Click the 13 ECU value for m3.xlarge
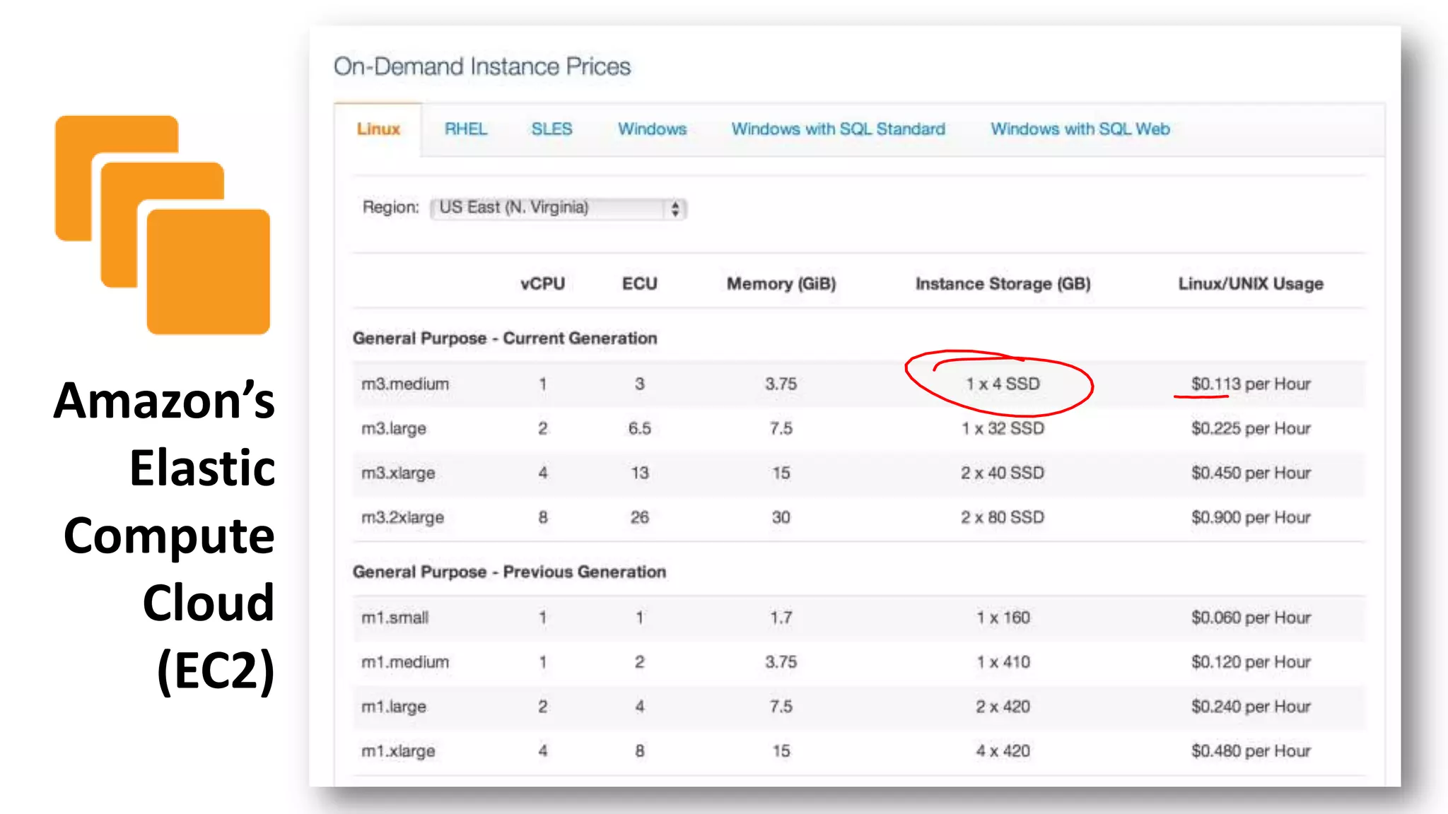 point(639,473)
